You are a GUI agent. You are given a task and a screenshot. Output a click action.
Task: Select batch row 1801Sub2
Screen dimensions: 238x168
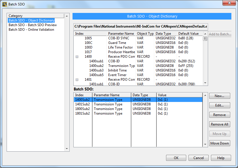pos(138,113)
